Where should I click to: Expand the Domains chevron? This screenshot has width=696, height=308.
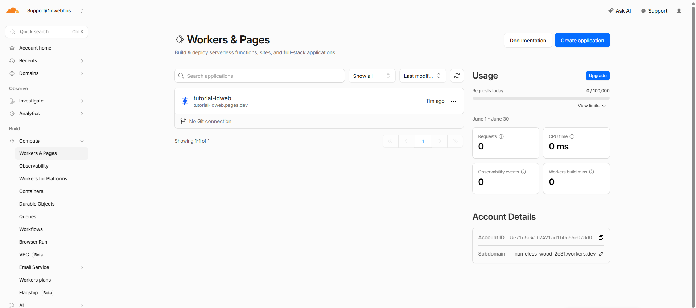pyautogui.click(x=82, y=73)
